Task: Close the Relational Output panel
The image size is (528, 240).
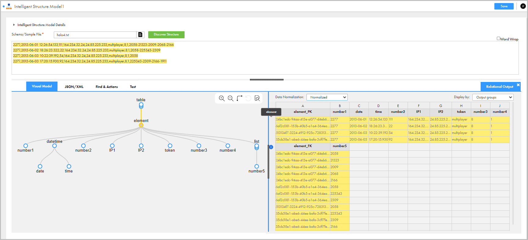Action: 518,85
